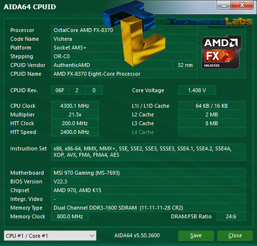Expand the core selector via its chevron arrow

92,236
